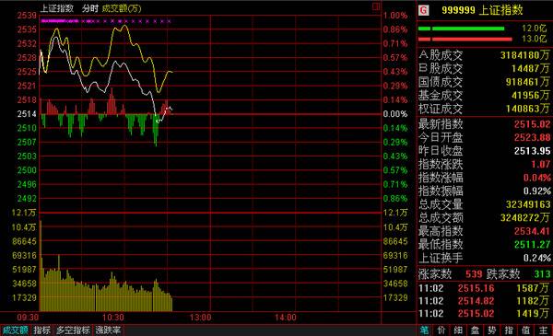Viewport: 553px width, 336px height.
Task: Select the 11:02 tick row priced 2514.82
Action: point(484,301)
